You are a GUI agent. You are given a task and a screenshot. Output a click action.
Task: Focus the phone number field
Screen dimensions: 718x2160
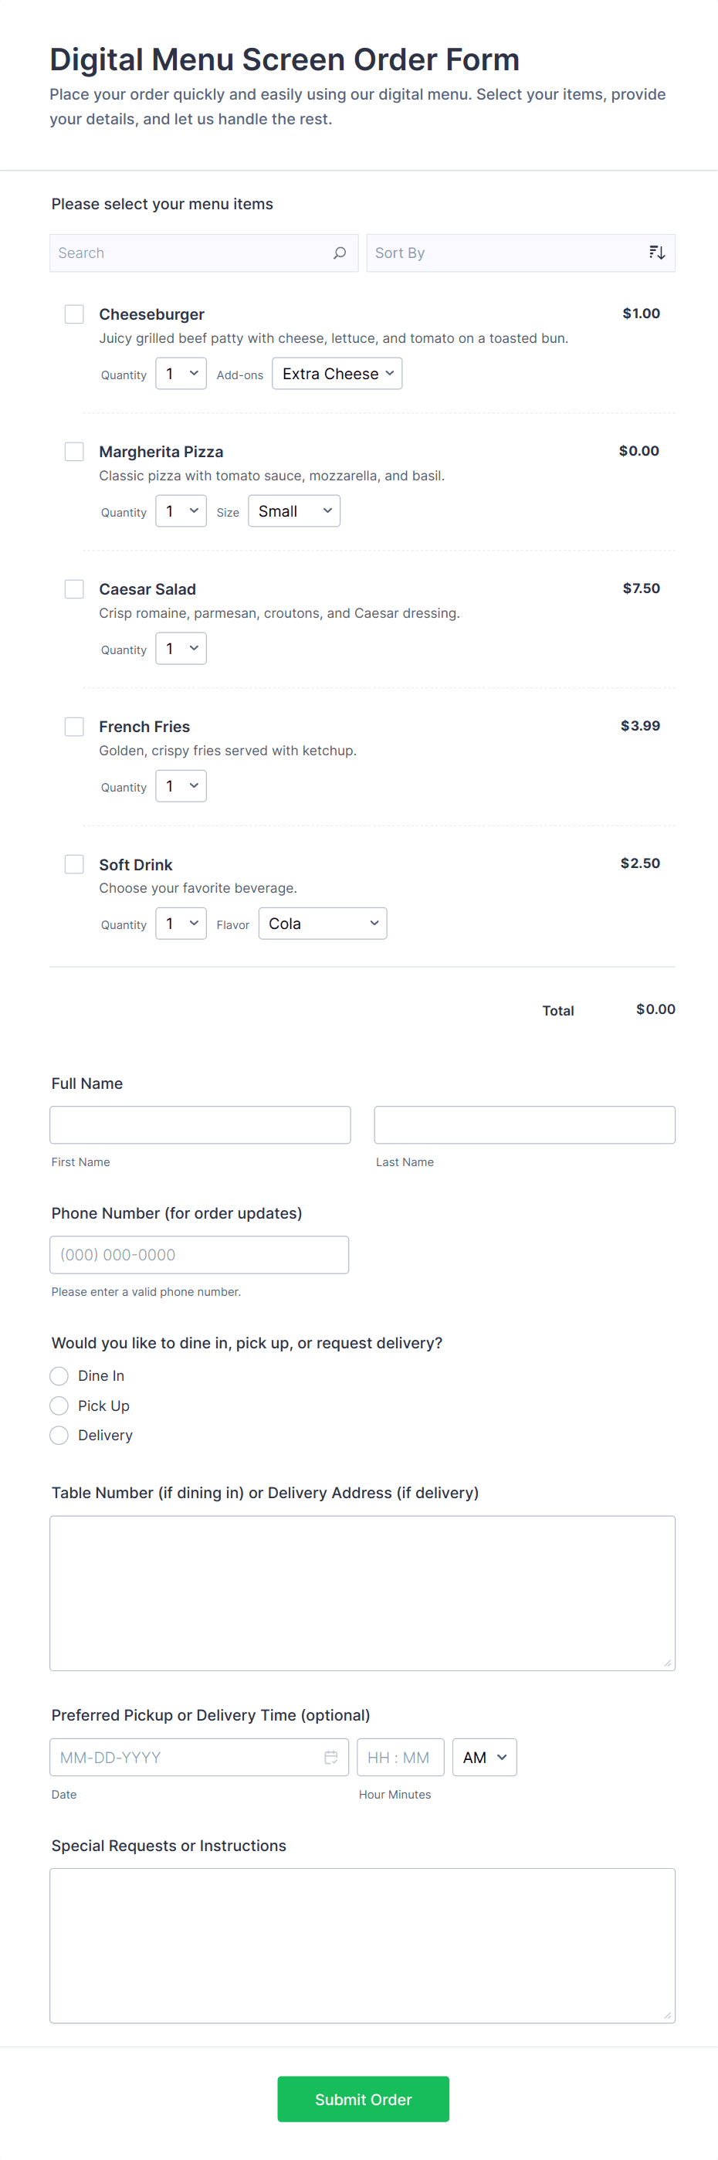[x=199, y=1255]
